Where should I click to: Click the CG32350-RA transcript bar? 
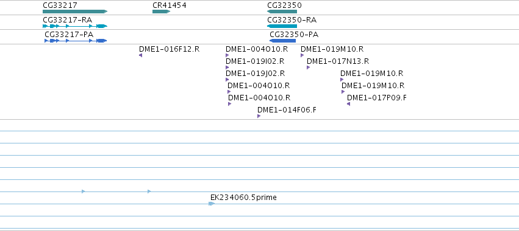[x=282, y=26]
